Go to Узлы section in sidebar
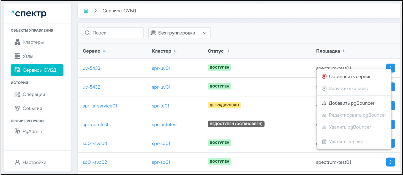 (27, 56)
